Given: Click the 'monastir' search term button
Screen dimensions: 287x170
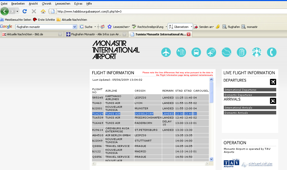Looking at the screenshot, I should coord(250,27).
